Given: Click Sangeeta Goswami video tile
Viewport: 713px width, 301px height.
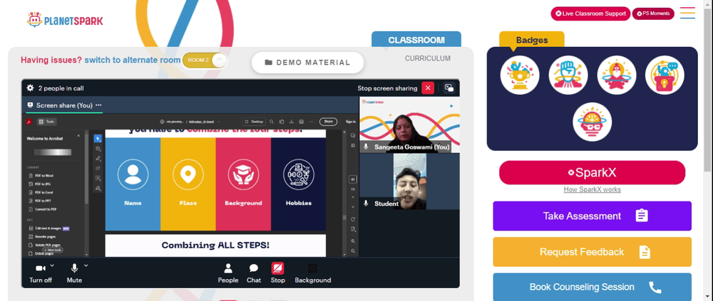Looking at the screenshot, I should click(x=410, y=125).
